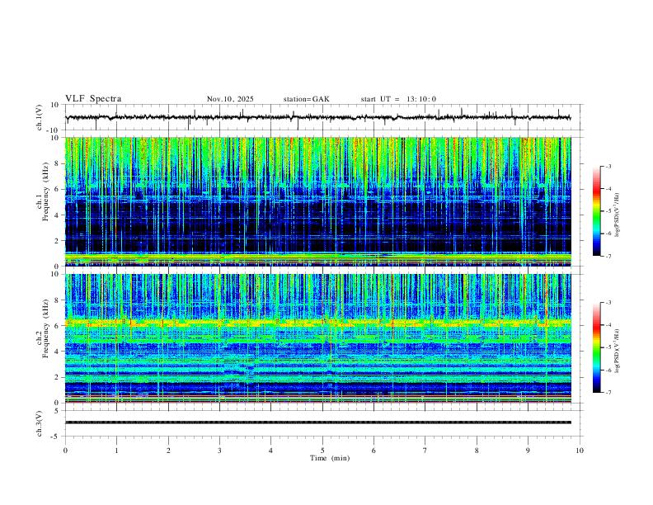Click the upper log(PSD) colorbar caption

point(617,215)
